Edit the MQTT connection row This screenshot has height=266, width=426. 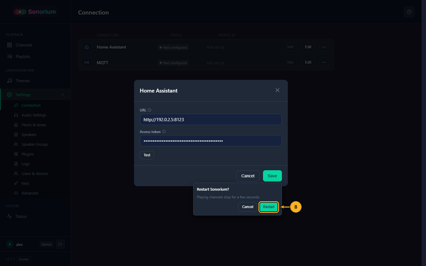[308, 62]
